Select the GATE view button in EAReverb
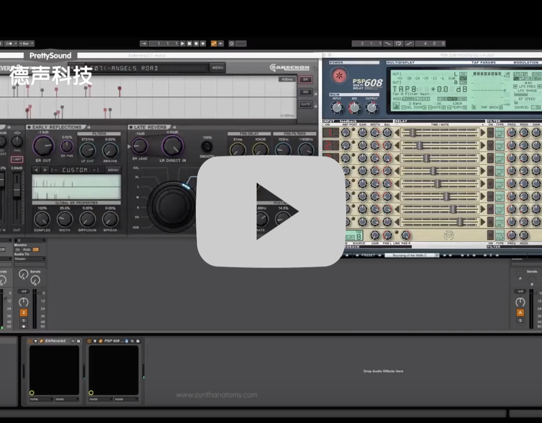 point(305,104)
